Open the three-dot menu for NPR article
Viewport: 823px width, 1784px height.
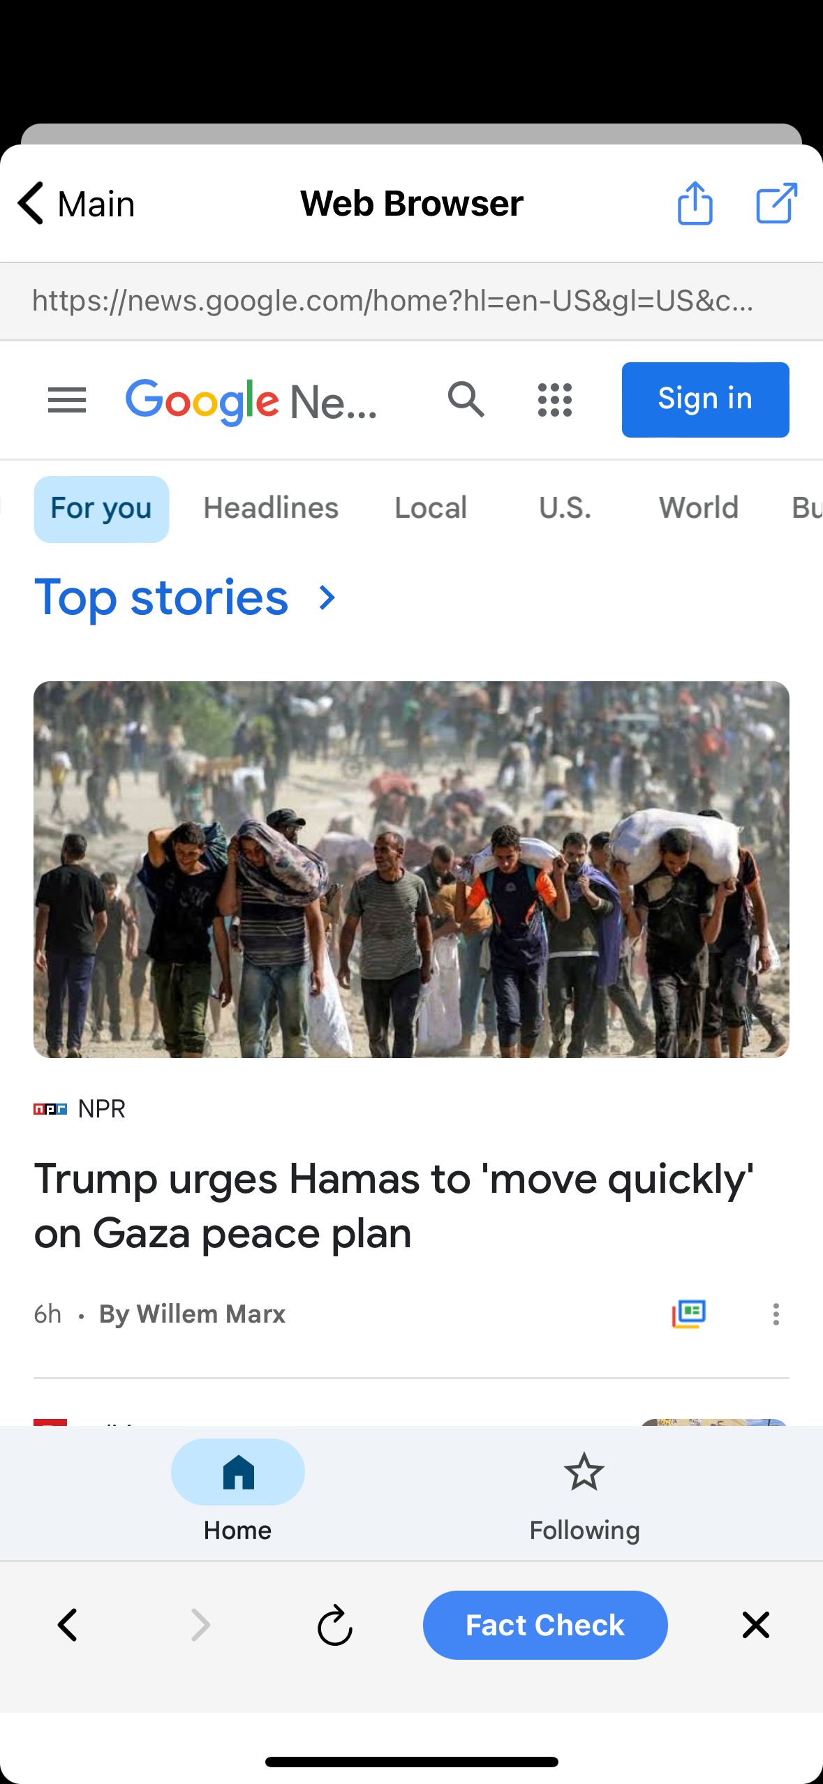coord(776,1314)
